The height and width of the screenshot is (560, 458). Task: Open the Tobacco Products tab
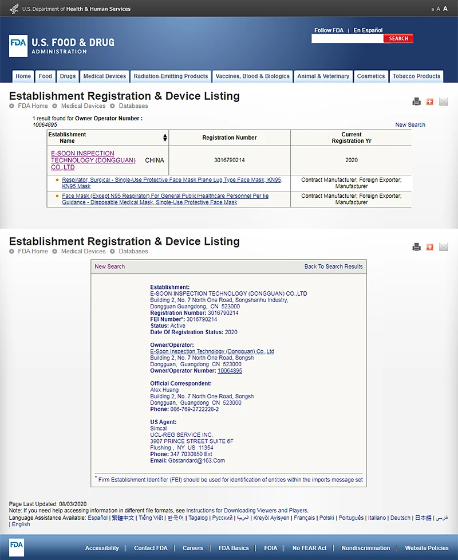click(416, 76)
